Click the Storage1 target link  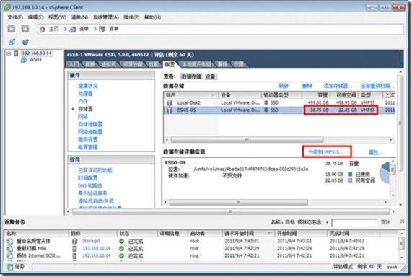[91, 241]
